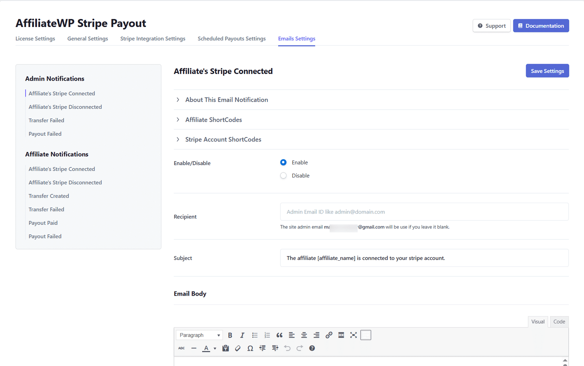This screenshot has height=366, width=584.
Task: Insert or edit link icon
Action: (329, 335)
